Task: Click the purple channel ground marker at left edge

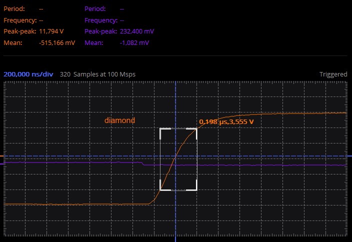Action: point(1,164)
